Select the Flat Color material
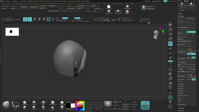The width and height of the screenshot is (199, 112). [109, 7]
